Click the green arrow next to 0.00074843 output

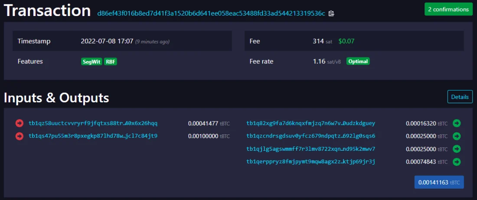(456, 162)
